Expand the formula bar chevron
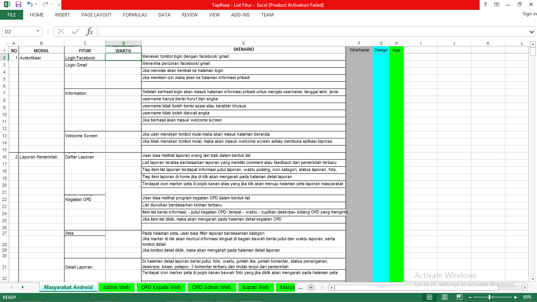This screenshot has width=537, height=302. [x=532, y=31]
